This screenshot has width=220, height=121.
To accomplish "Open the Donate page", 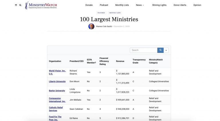I will point(89,5).
